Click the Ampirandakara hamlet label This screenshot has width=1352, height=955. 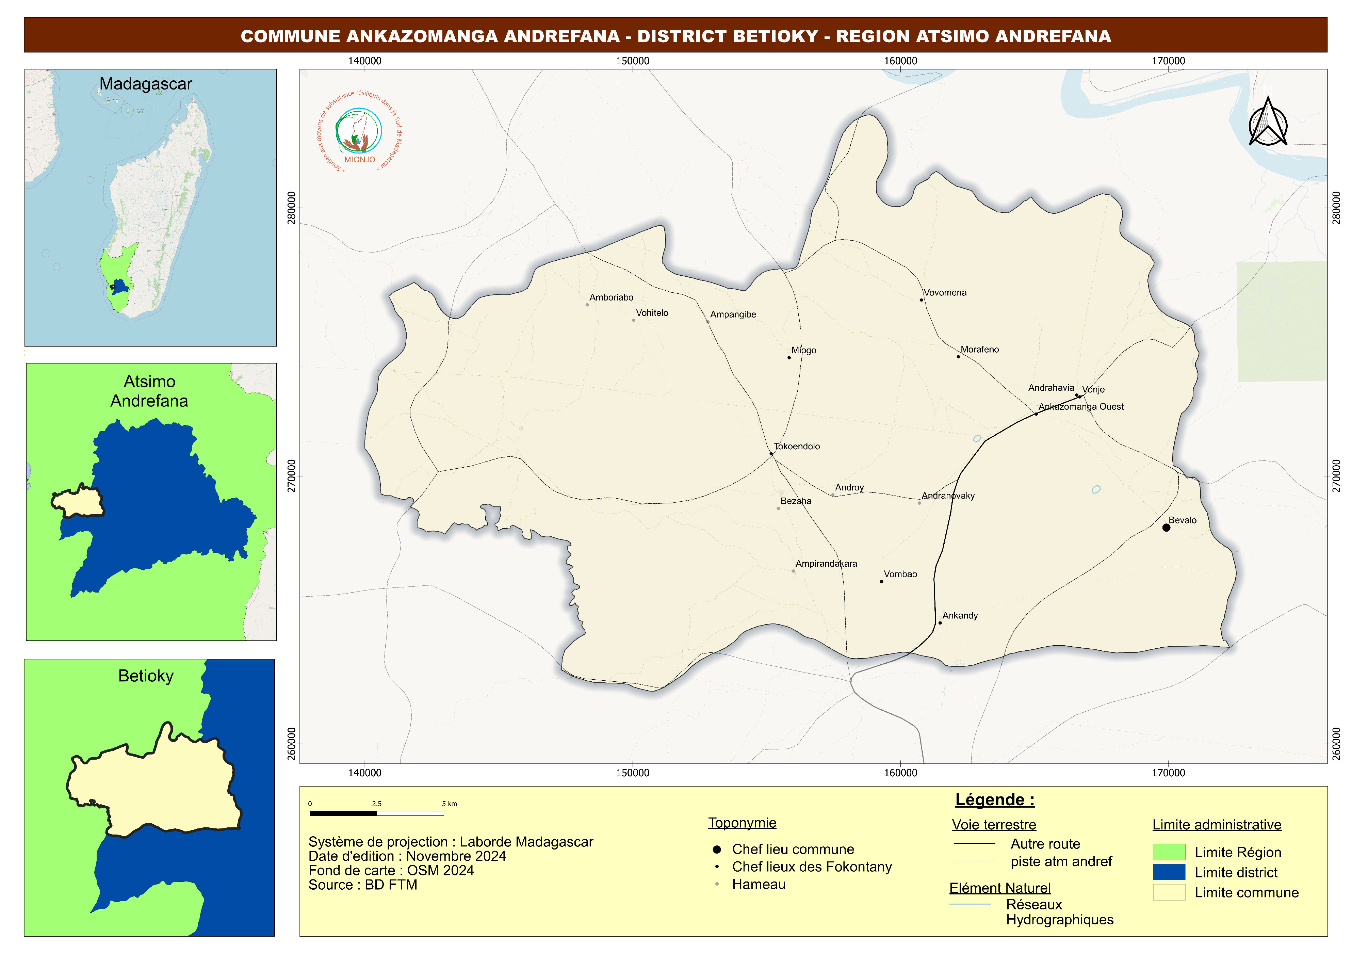pos(826,564)
